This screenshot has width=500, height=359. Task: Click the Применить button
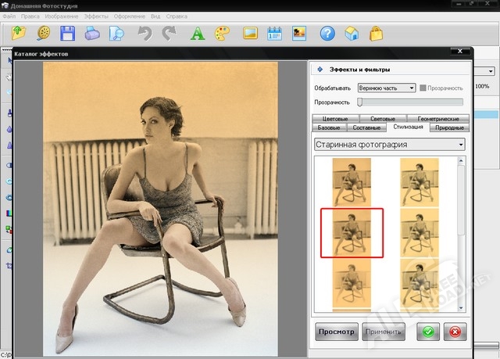coord(384,332)
